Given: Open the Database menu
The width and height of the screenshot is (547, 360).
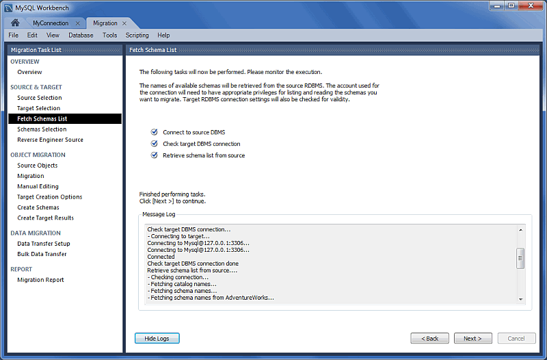Looking at the screenshot, I should coord(81,35).
